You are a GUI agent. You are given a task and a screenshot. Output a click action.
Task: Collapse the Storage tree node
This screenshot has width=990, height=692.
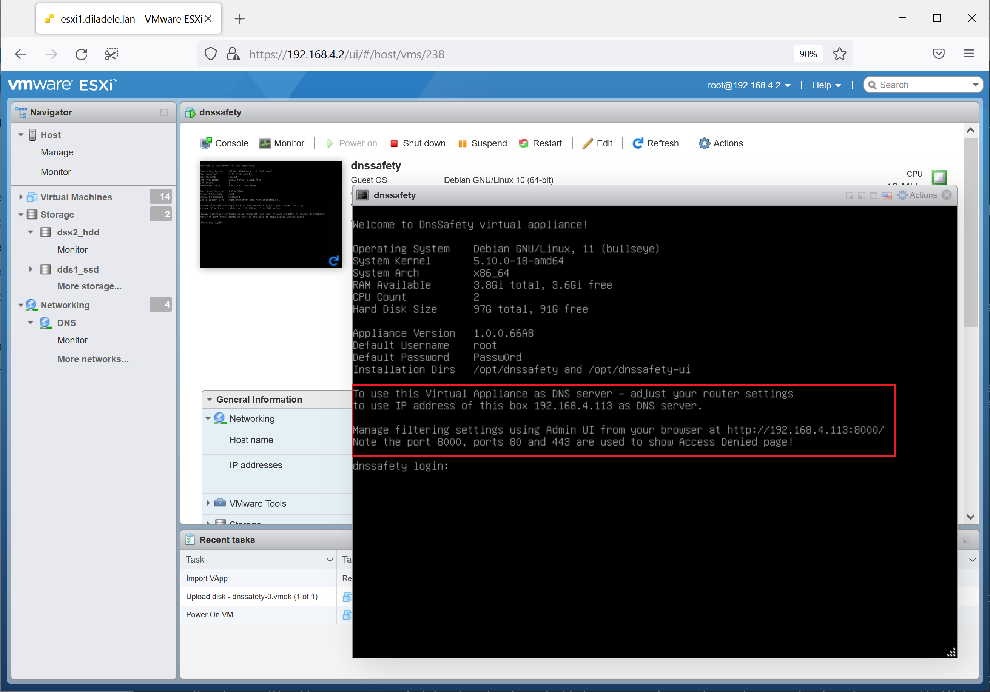[x=21, y=215]
